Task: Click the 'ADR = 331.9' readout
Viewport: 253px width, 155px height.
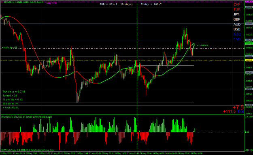Action: [108, 4]
